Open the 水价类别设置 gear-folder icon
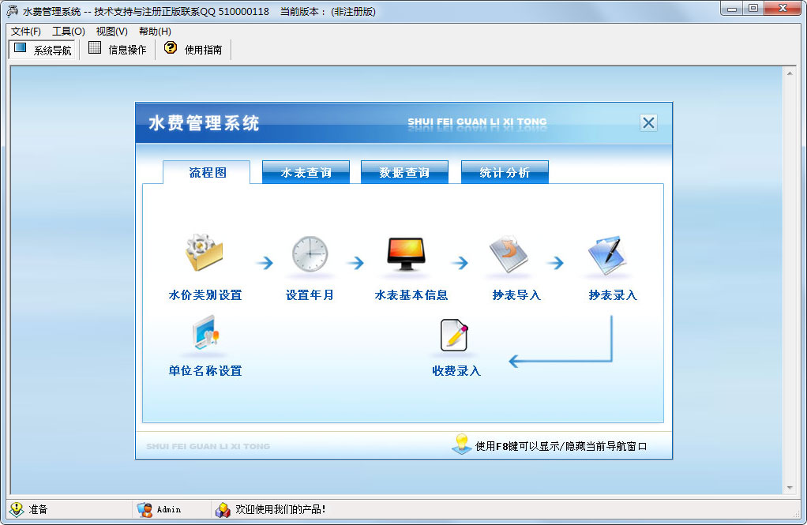Screen dimensions: 807x525 pos(204,253)
